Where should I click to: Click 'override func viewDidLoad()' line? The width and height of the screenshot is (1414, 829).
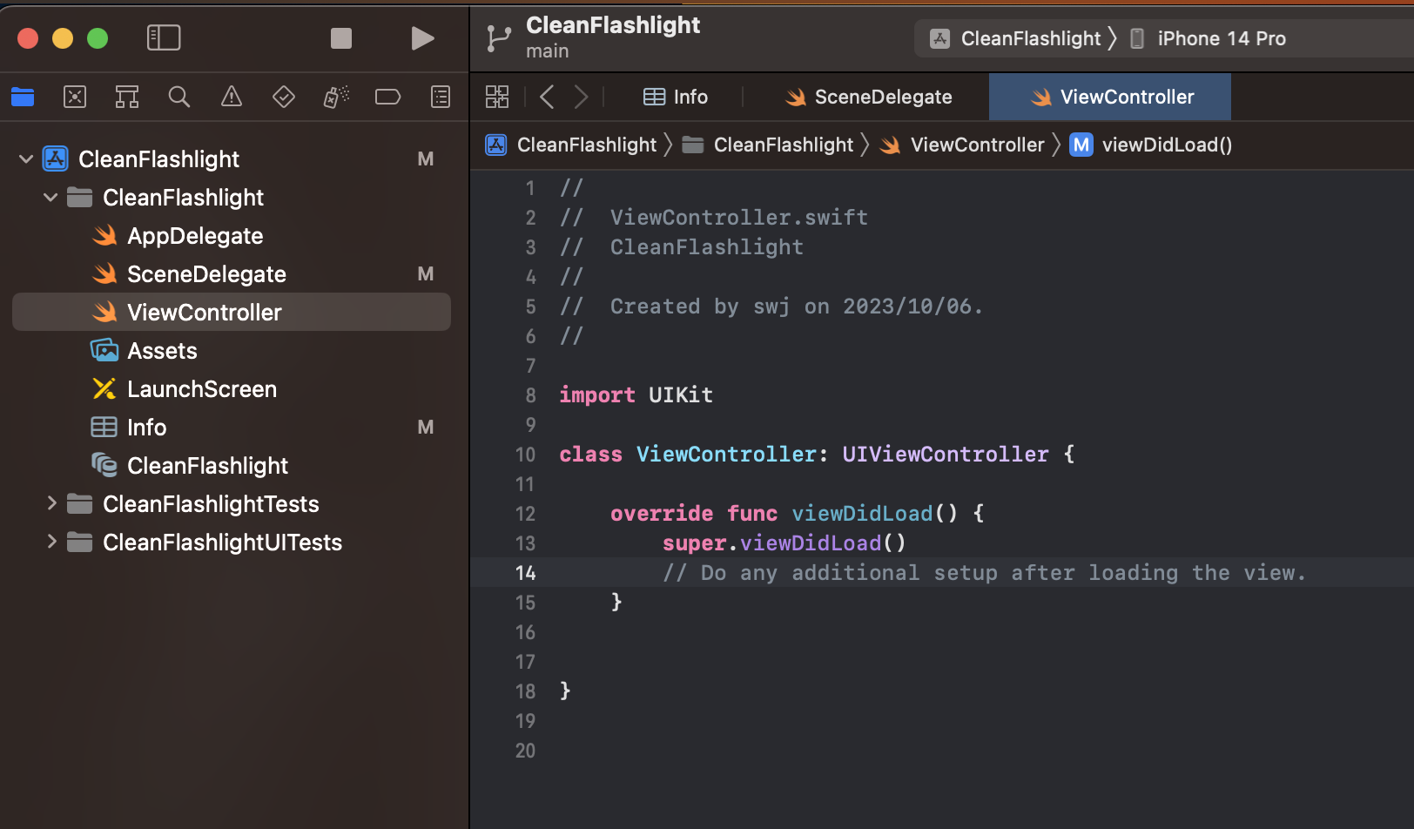click(x=798, y=514)
